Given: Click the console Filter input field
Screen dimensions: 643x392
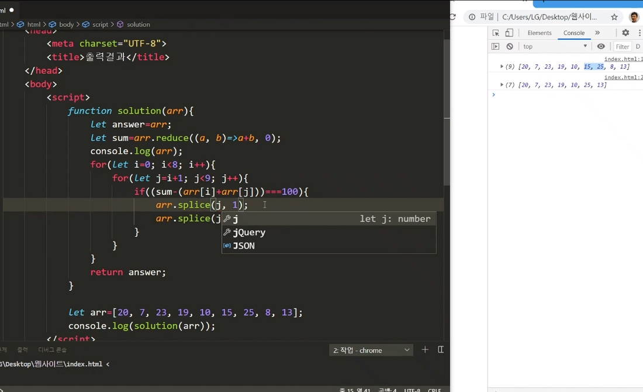Looking at the screenshot, I should pyautogui.click(x=623, y=47).
